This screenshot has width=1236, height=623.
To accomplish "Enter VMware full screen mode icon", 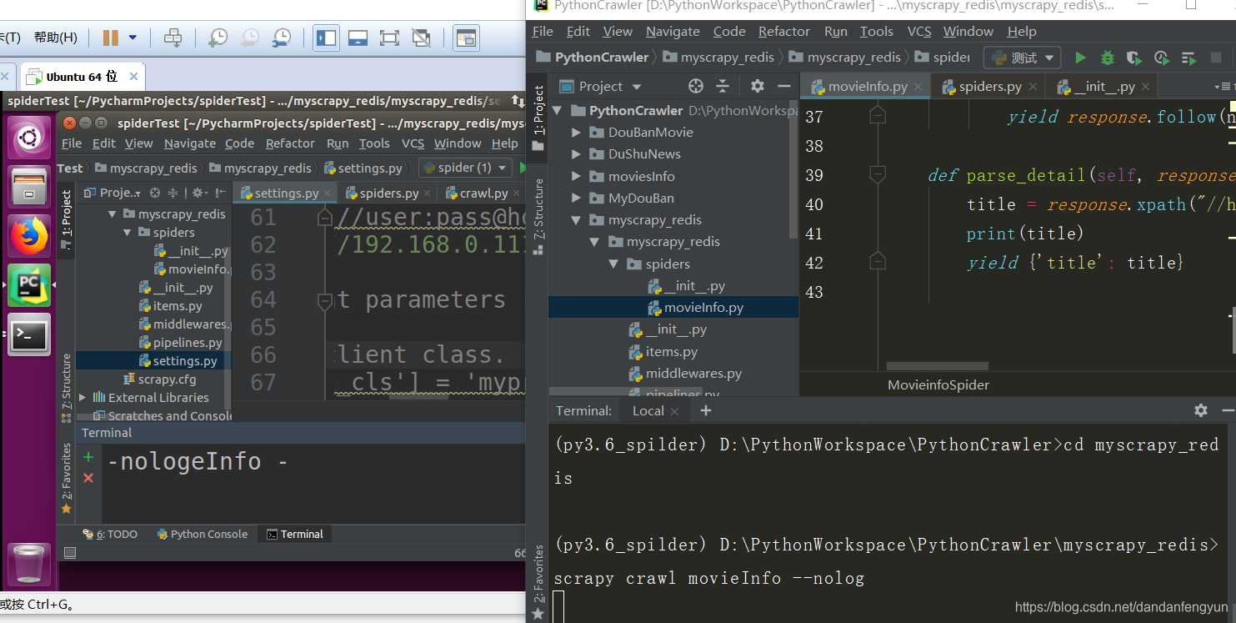I will pos(389,38).
